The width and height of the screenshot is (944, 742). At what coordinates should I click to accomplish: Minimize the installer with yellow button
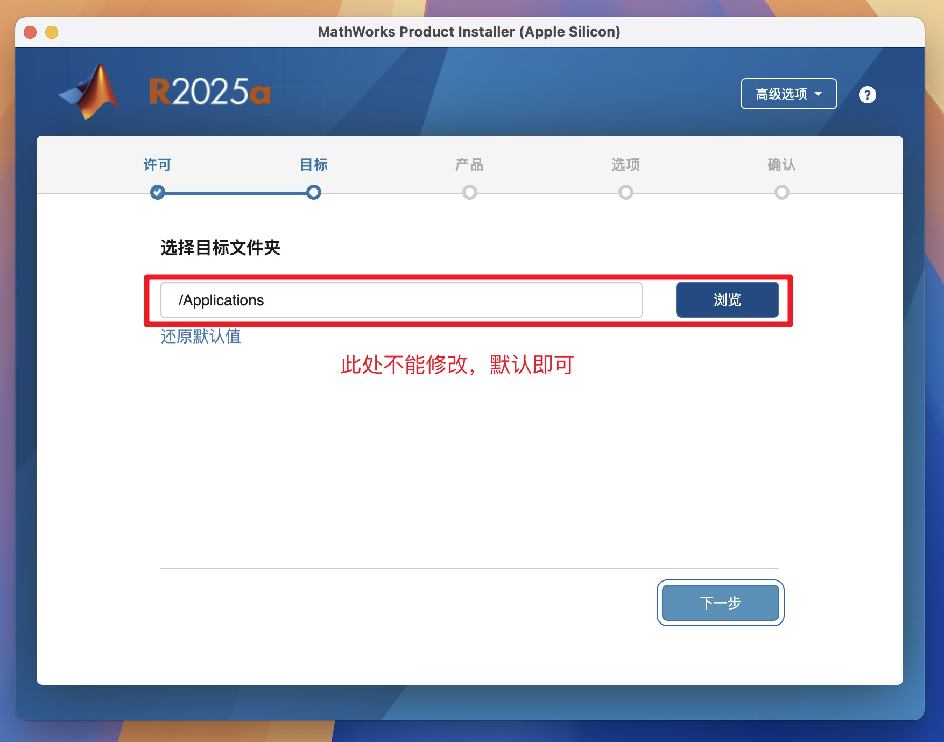[x=52, y=32]
